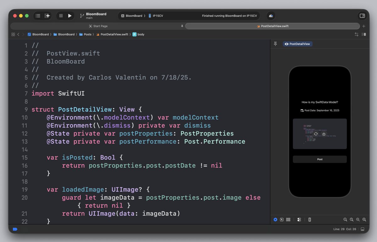Click "PostDetailView" in the struct declaration
The image size is (377, 242).
(85, 110)
